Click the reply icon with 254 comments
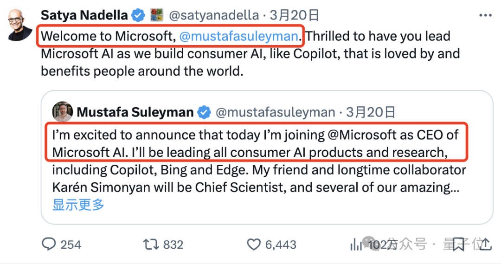Image resolution: width=501 pixels, height=264 pixels. click(x=49, y=244)
